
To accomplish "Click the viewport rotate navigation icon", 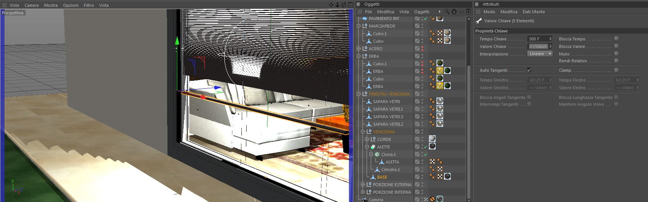I will coord(344,5).
